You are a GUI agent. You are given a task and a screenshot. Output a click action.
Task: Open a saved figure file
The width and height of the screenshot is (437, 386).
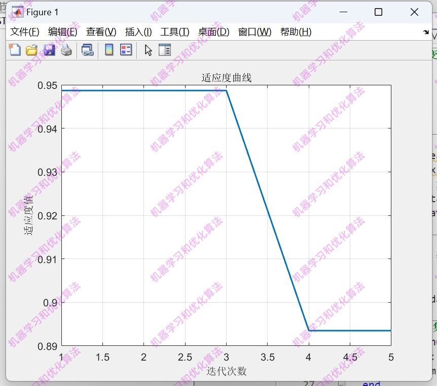(31, 50)
